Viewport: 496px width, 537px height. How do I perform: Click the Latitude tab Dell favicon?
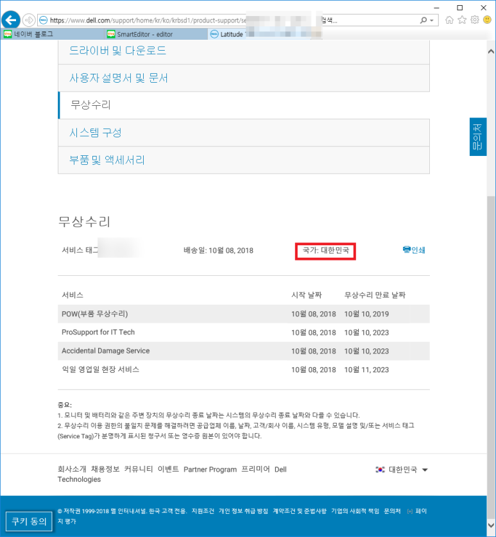tap(214, 34)
